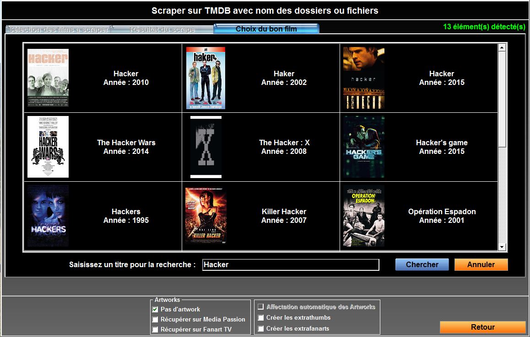The width and height of the screenshot is (530, 337).
Task: Select the Haker 2002 movie poster
Action: [206, 78]
